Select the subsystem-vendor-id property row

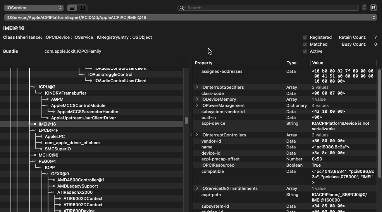click(x=285, y=112)
